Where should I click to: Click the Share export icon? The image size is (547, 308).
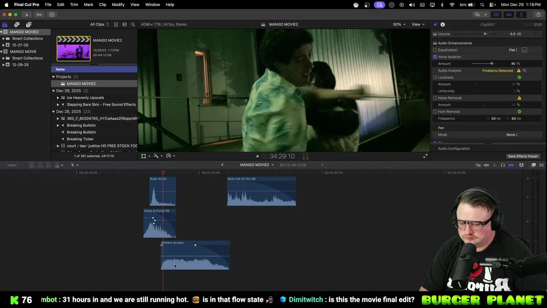538,15
